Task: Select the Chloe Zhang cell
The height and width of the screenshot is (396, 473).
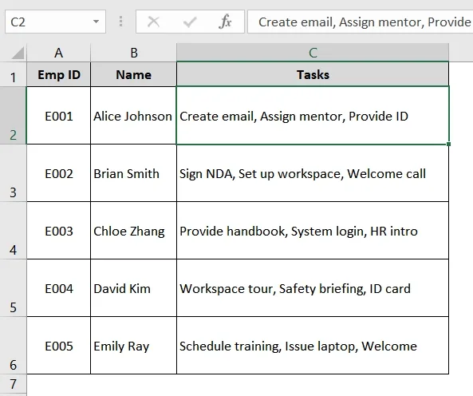Action: pos(134,231)
